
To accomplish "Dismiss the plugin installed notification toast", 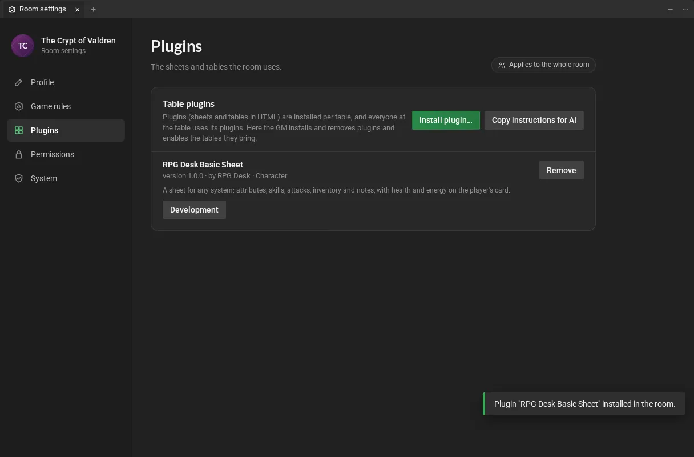I will pos(583,404).
